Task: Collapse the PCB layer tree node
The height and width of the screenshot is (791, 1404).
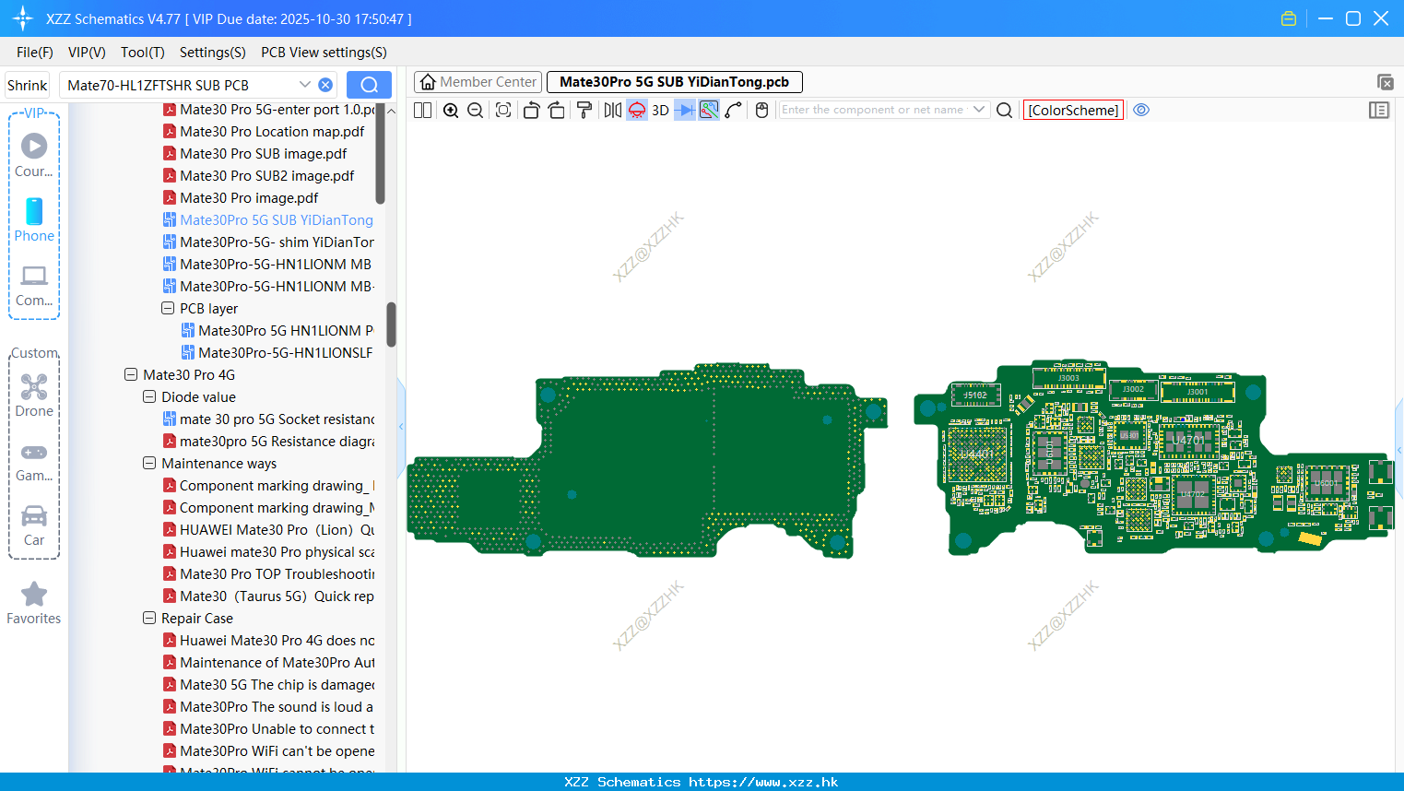Action: click(168, 308)
